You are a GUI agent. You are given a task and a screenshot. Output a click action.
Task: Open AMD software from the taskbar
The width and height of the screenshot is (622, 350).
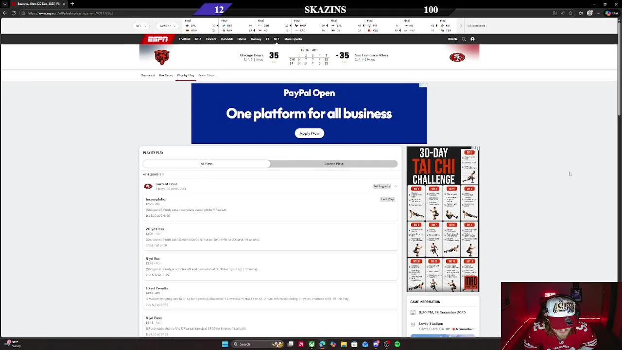pyautogui.click(x=301, y=344)
